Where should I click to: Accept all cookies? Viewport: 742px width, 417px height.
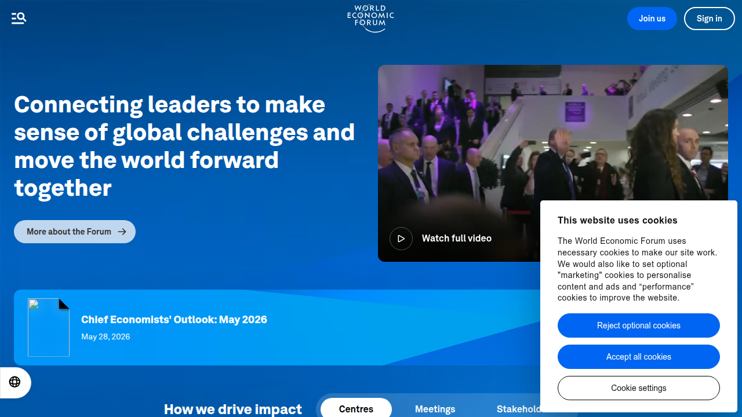(639, 357)
